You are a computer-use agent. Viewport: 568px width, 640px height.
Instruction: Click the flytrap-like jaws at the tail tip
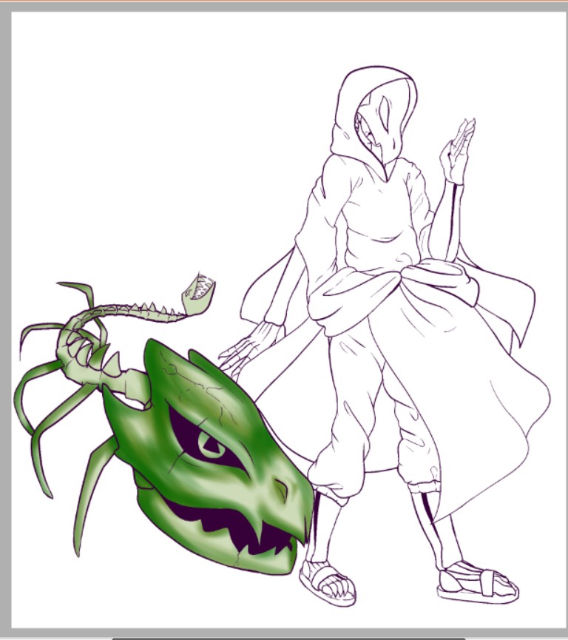199,289
